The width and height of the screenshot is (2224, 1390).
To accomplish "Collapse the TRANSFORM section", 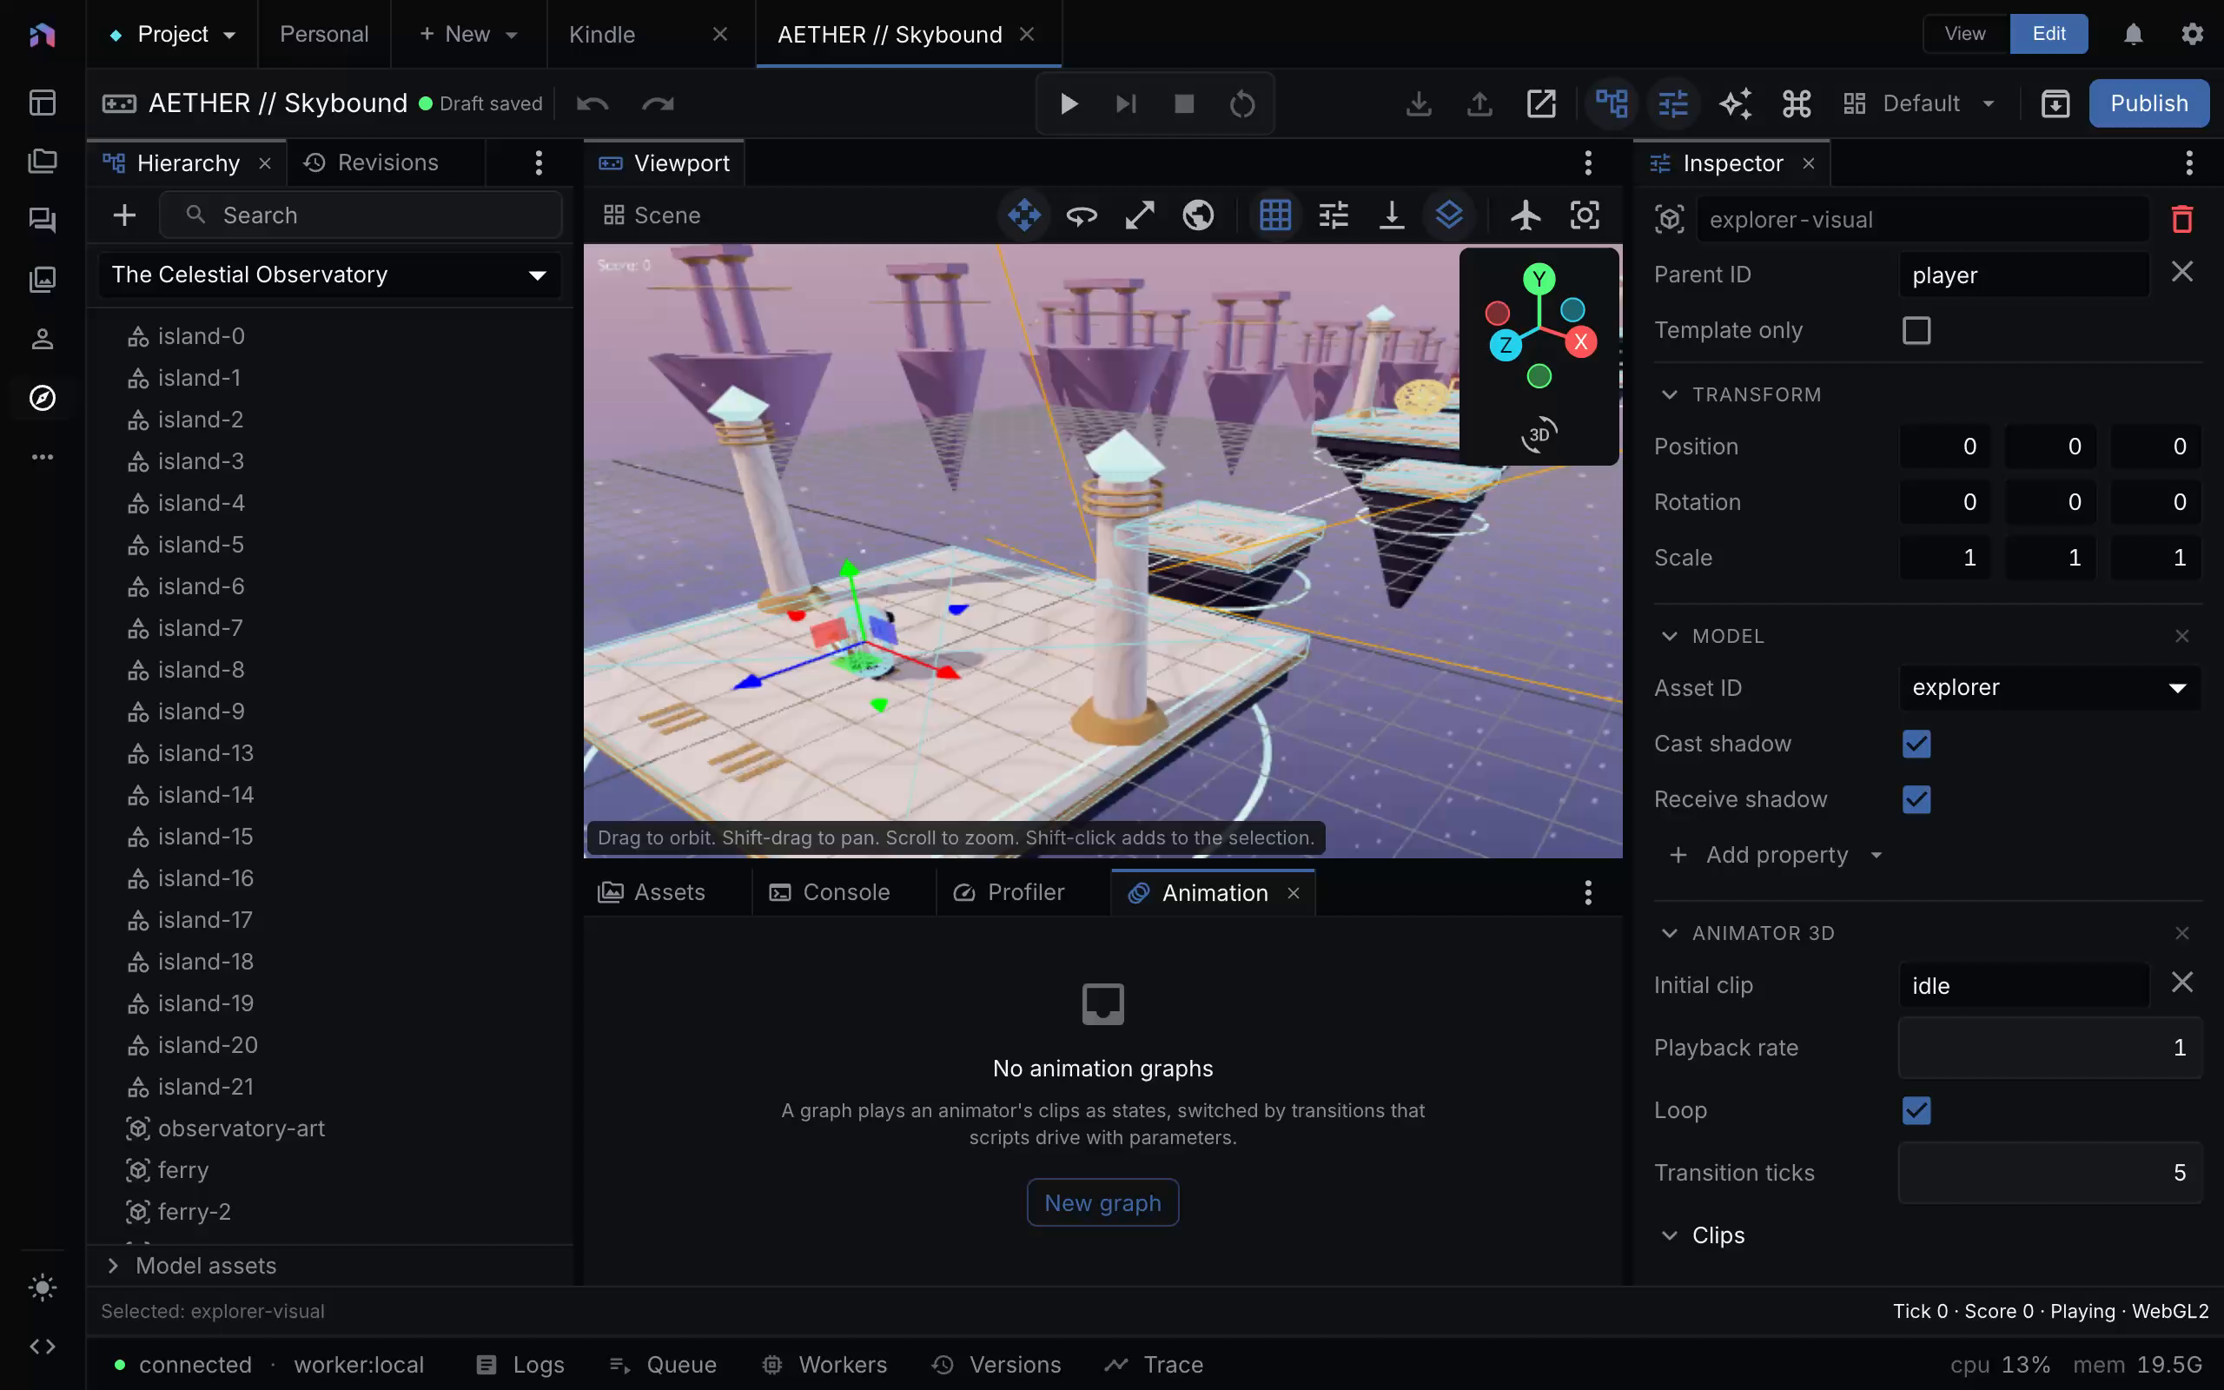I will click(1670, 394).
